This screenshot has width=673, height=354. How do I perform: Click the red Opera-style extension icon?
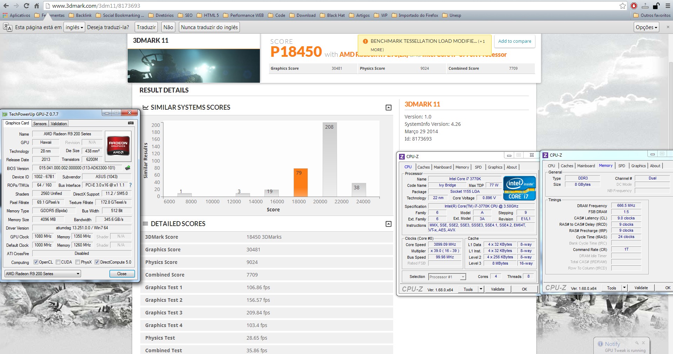pos(634,6)
